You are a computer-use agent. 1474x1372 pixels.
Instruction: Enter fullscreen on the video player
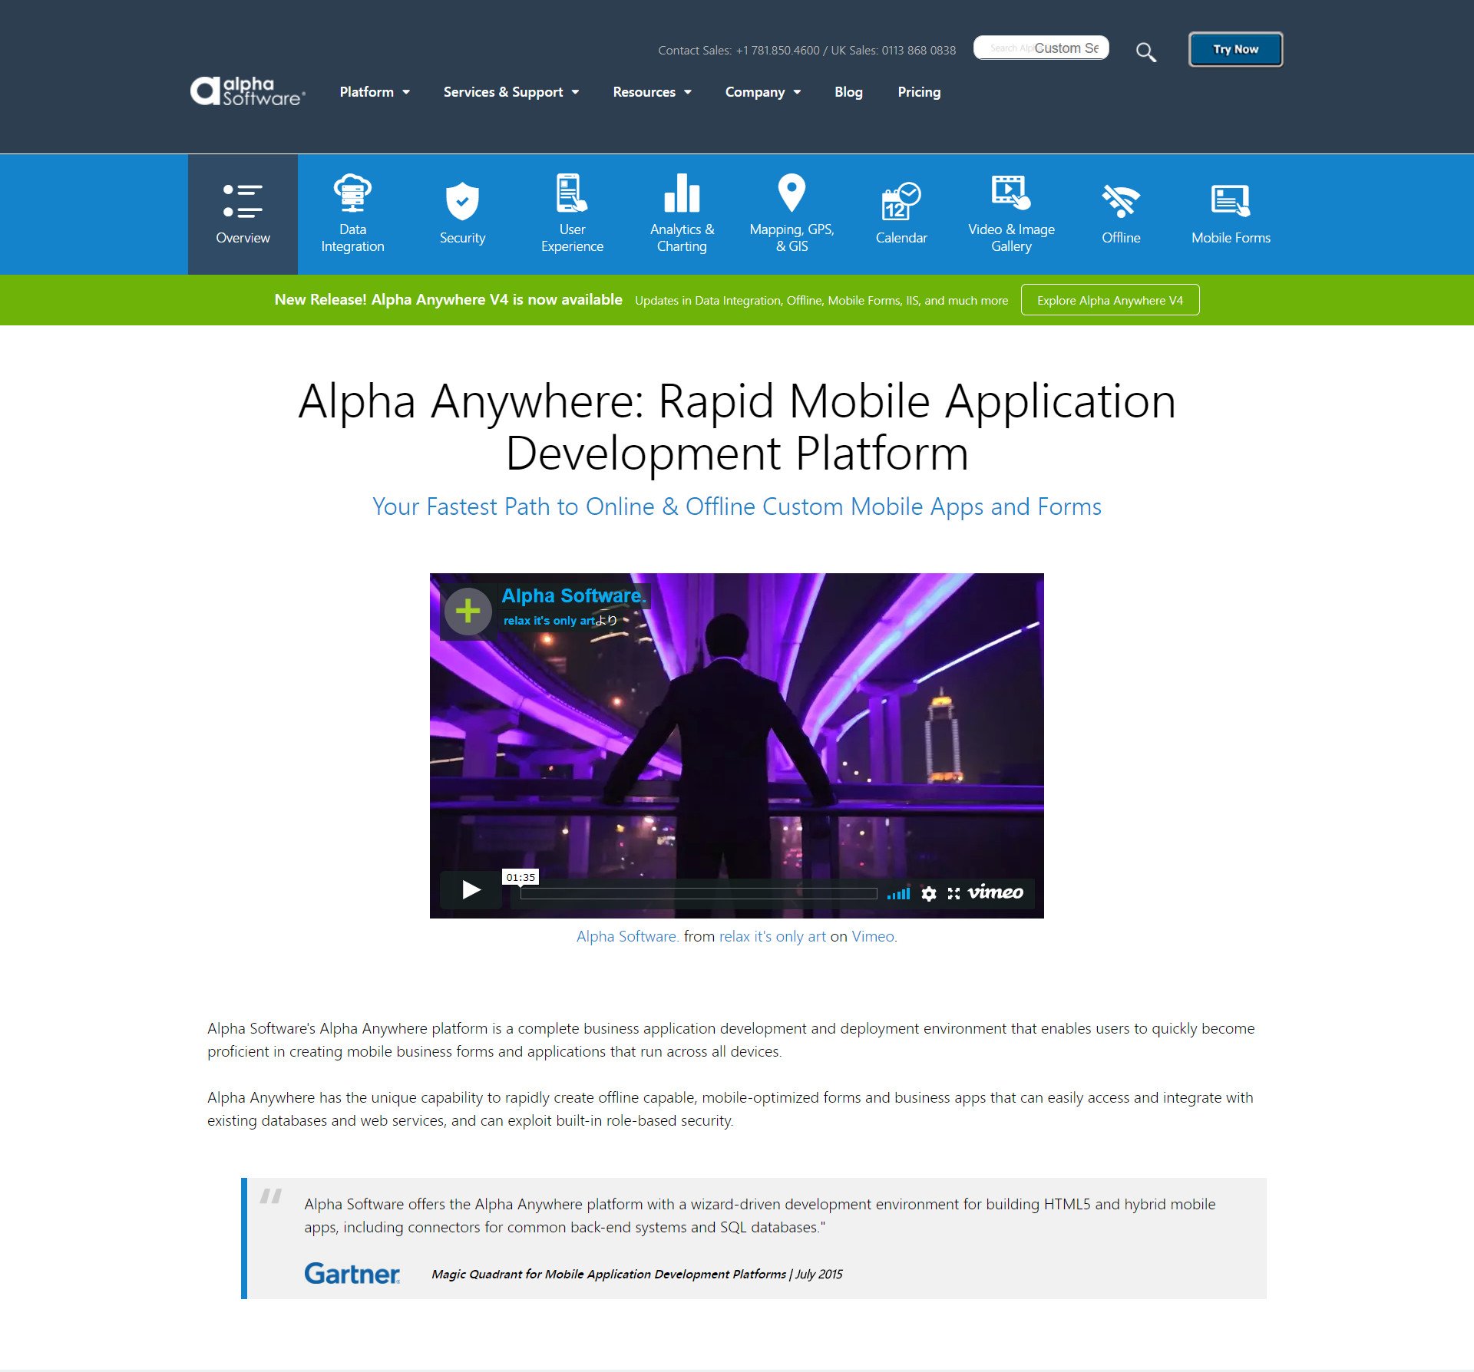tap(953, 893)
